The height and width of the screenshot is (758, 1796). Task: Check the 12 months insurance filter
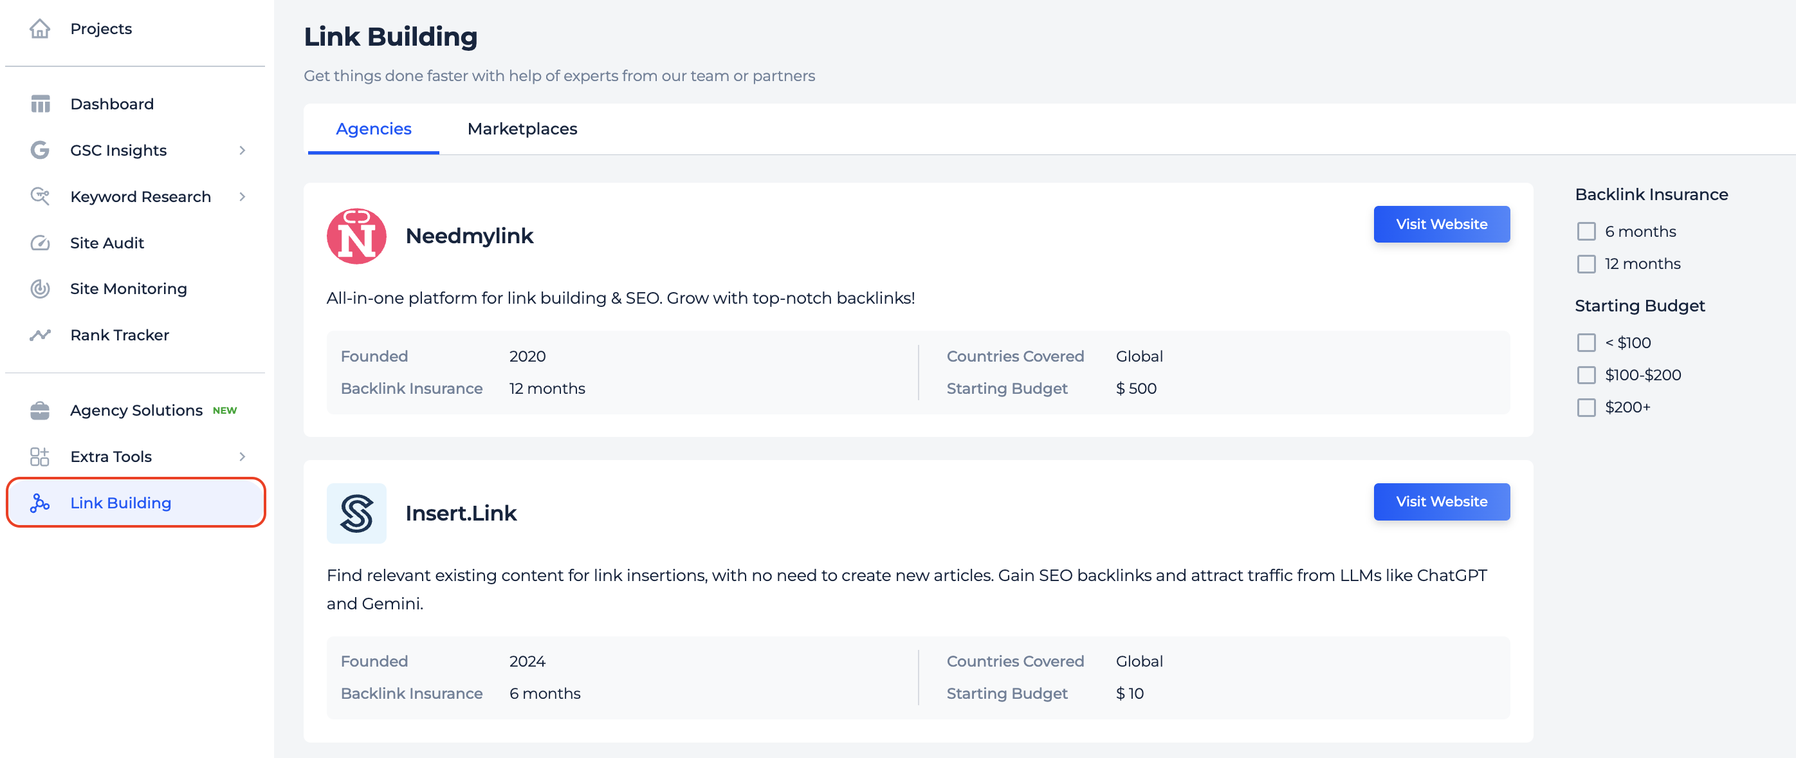(1586, 264)
